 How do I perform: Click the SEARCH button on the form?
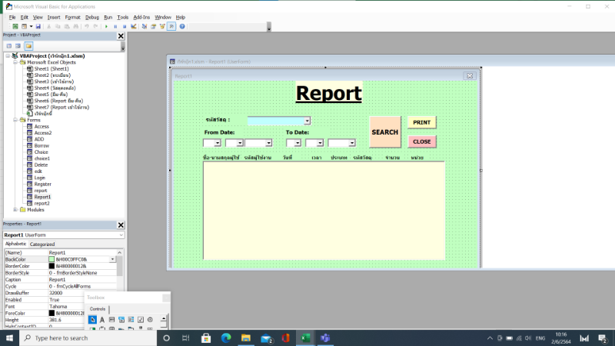[x=384, y=132]
